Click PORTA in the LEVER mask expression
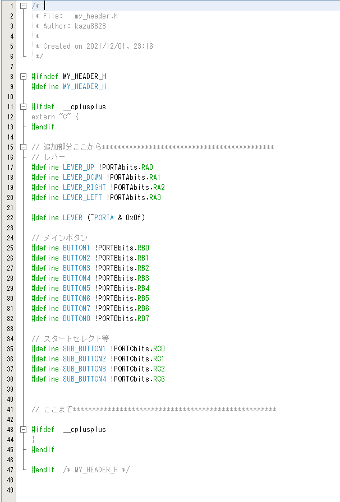 (104, 218)
